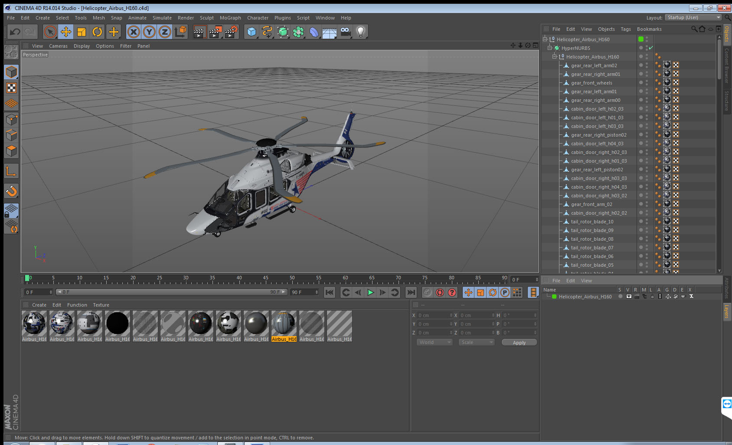The height and width of the screenshot is (445, 732).
Task: Click the end frame field 90 F
Action: 304,292
